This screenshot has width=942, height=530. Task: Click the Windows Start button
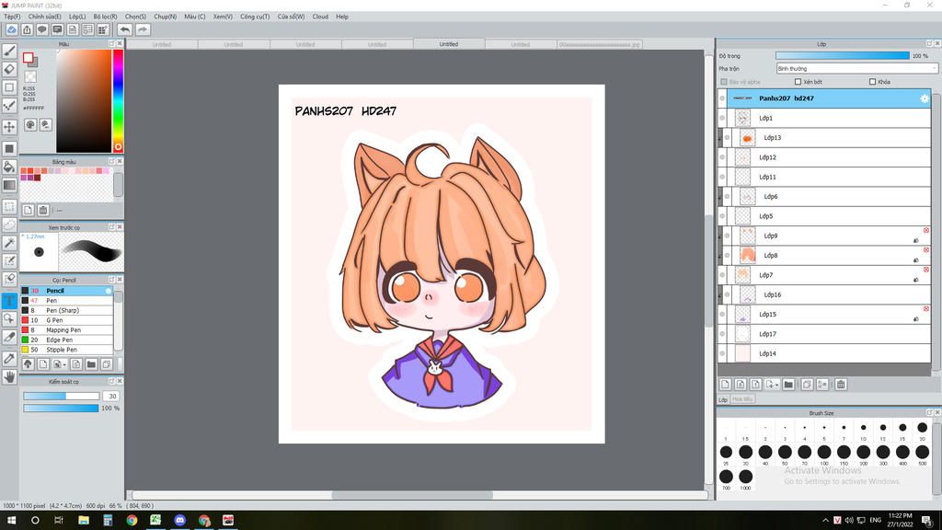tap(11, 521)
